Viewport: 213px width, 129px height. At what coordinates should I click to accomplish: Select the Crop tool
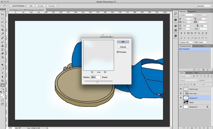[3, 30]
